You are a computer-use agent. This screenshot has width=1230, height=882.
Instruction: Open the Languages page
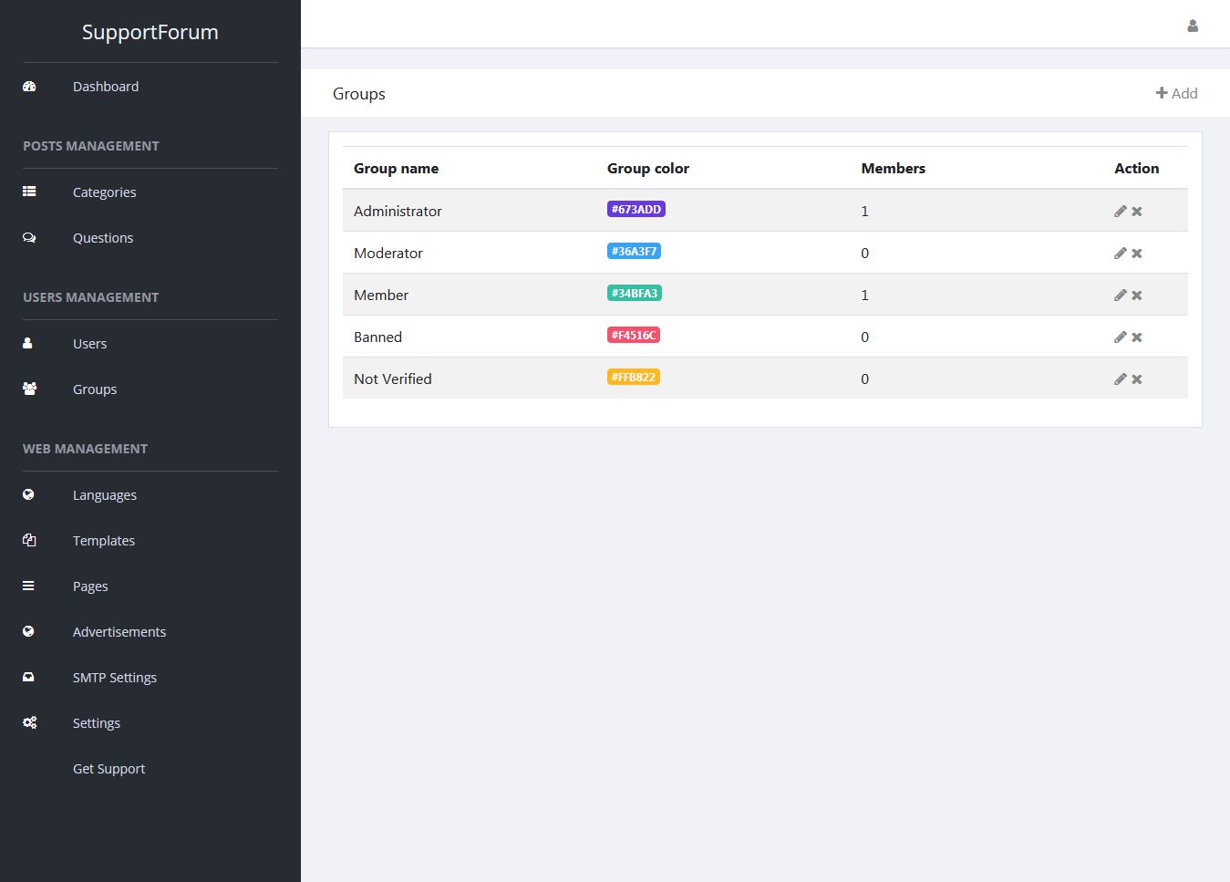tap(105, 495)
